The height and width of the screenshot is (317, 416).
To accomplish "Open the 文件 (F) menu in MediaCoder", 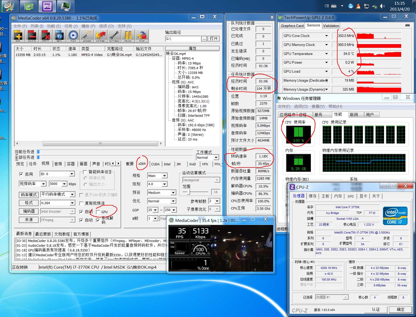I will pyautogui.click(x=20, y=26).
